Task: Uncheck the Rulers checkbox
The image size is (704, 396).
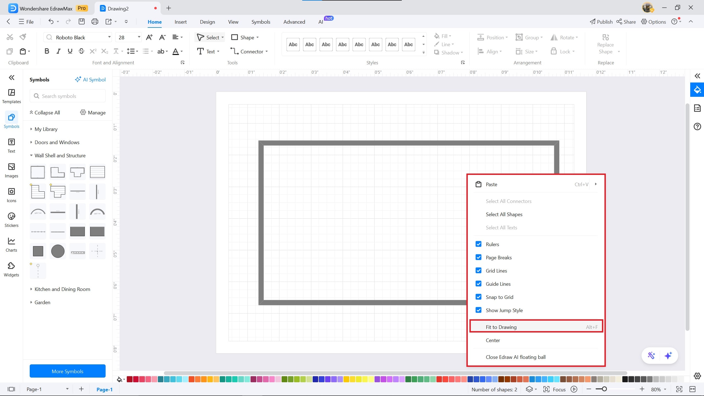Action: point(479,244)
